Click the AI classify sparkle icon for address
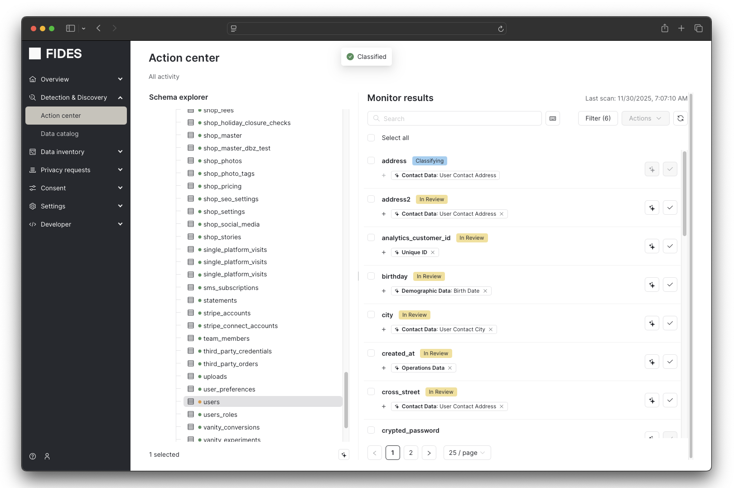This screenshot has height=488, width=734. (652, 169)
